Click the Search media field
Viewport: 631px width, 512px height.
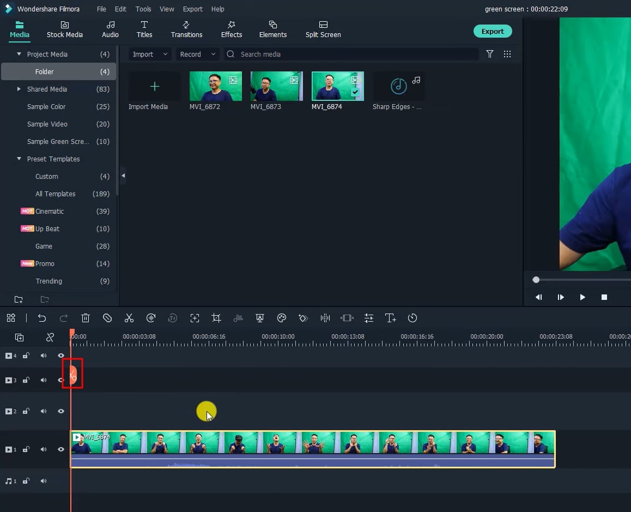coord(351,54)
